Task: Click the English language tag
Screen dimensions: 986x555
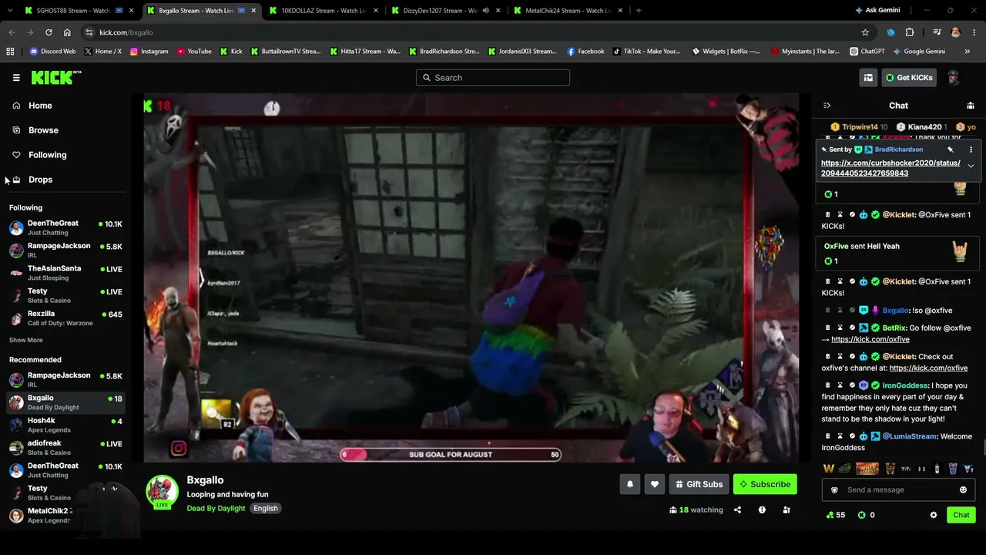Action: [266, 508]
